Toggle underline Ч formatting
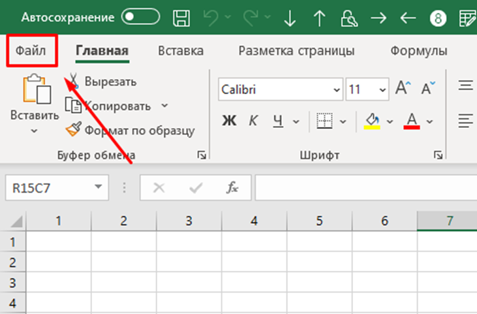The height and width of the screenshot is (314, 477). [x=278, y=121]
